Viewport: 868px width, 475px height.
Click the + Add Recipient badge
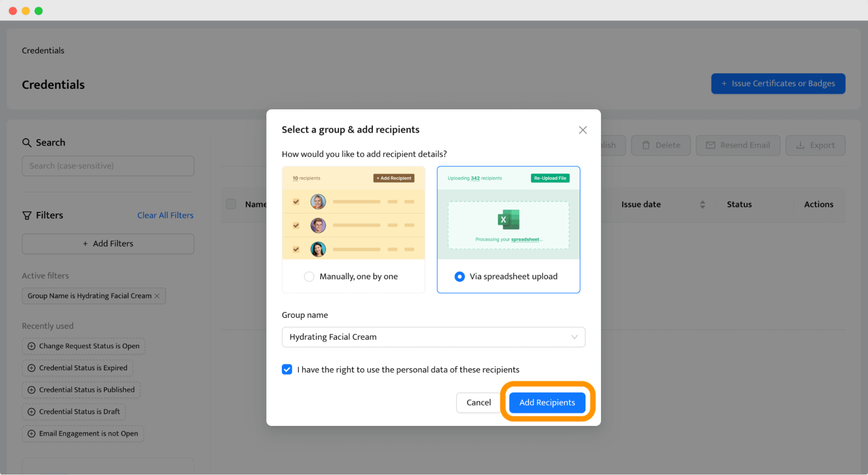point(394,178)
